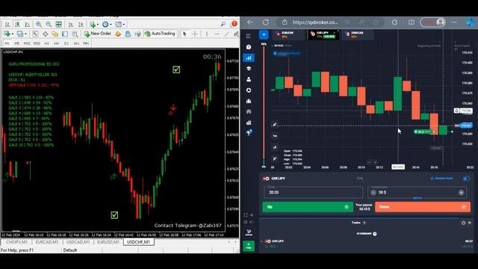
Task: Select trendline tool in MetaTrader
Action: pyautogui.click(x=226, y=34)
